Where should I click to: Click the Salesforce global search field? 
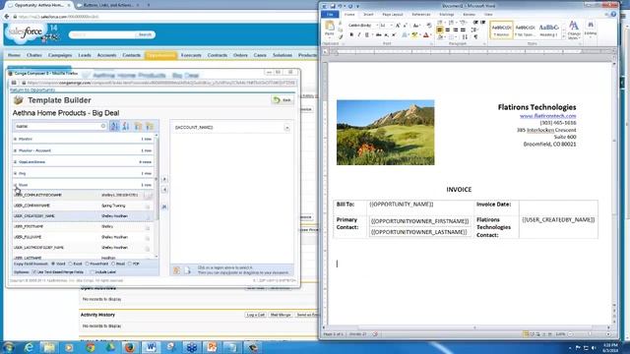coord(102,34)
